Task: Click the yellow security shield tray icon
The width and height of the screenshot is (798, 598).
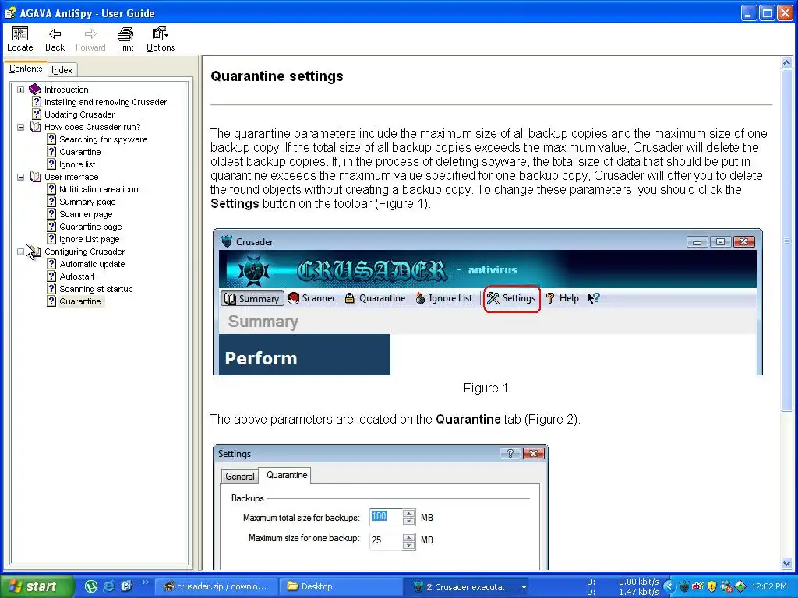Action: (x=712, y=586)
